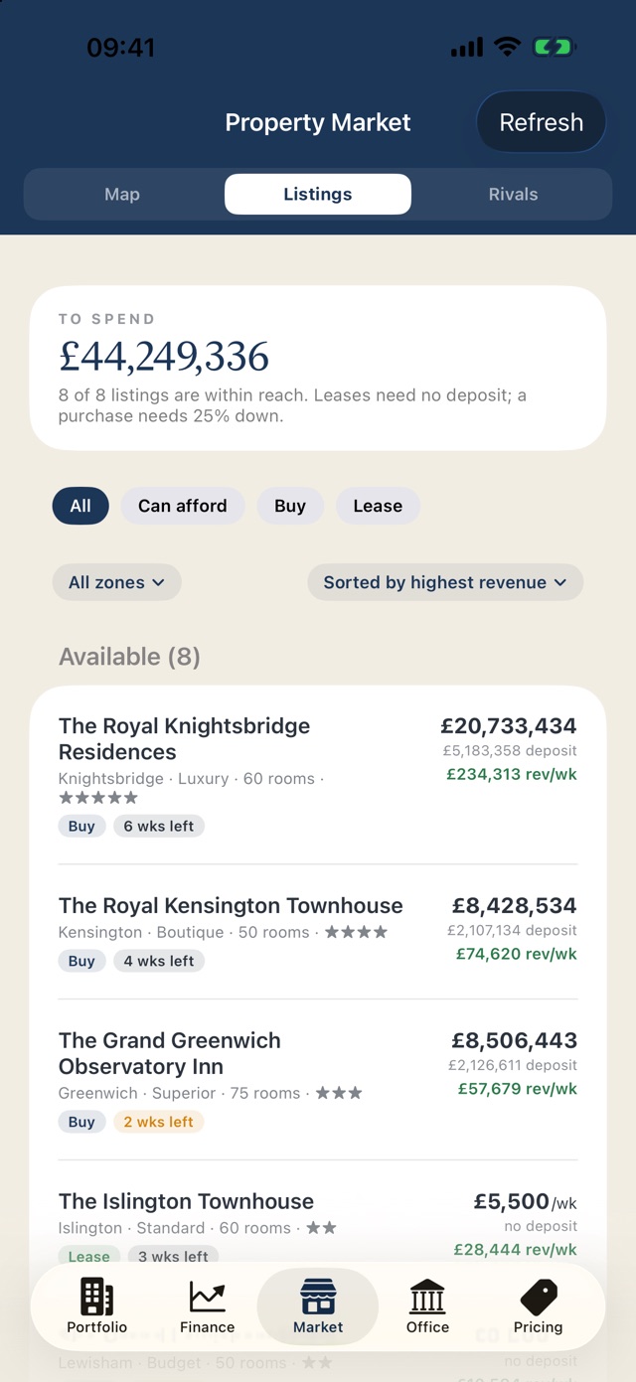Tap the £2,126,611 deposit text
The width and height of the screenshot is (636, 1382).
click(513, 1065)
